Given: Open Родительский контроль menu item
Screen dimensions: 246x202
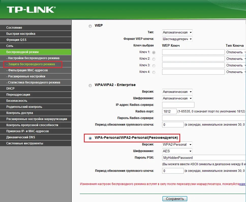Looking at the screenshot, I should point(36,107).
